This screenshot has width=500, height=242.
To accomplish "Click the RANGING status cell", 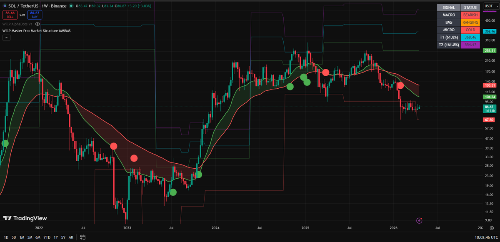I will [470, 22].
